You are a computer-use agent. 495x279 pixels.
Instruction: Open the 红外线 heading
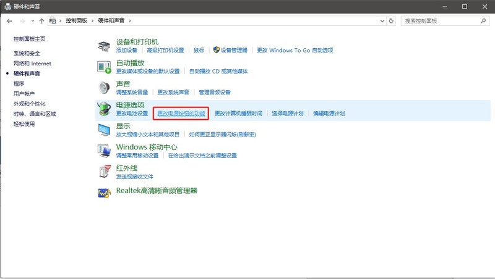127,168
